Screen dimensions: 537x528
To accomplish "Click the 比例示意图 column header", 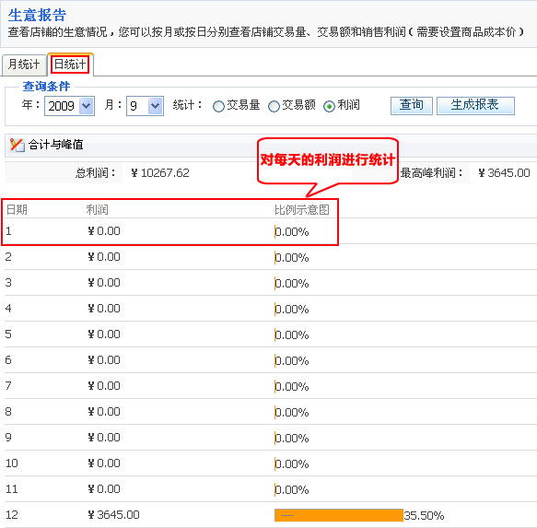I will click(302, 210).
